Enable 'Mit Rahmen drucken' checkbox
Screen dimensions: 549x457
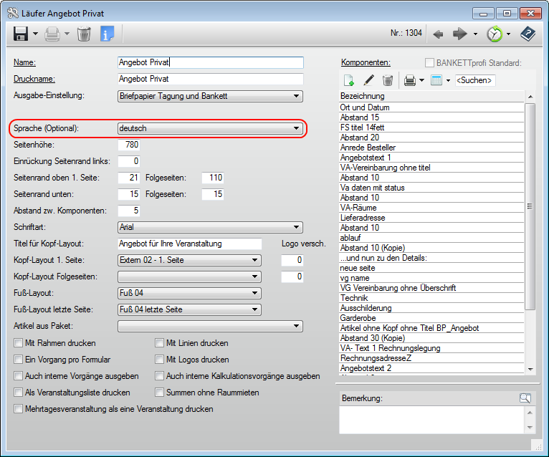click(x=18, y=343)
